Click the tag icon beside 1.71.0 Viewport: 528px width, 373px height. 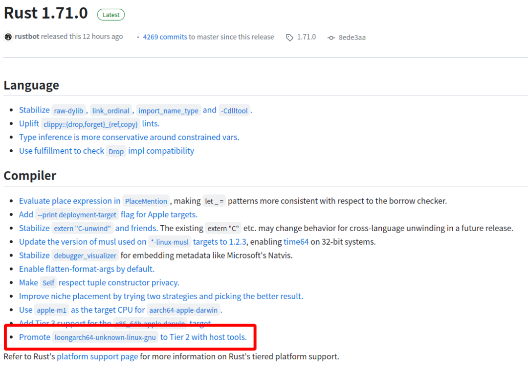[x=290, y=37]
